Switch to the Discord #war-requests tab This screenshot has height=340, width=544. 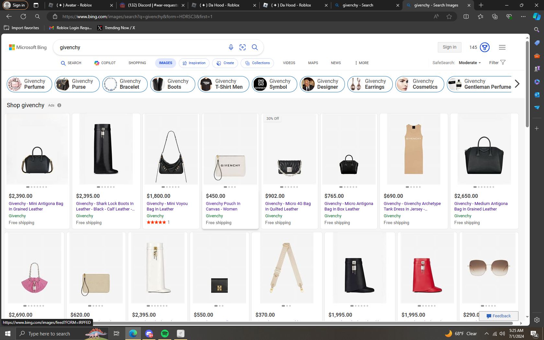(x=152, y=5)
